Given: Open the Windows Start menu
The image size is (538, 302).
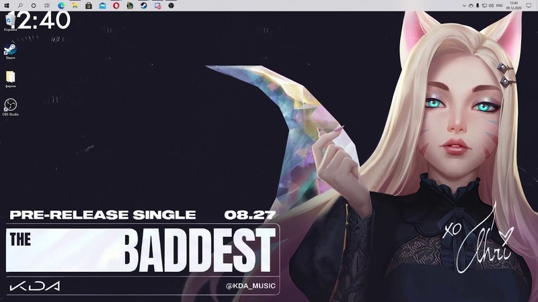Looking at the screenshot, I should (5, 5).
